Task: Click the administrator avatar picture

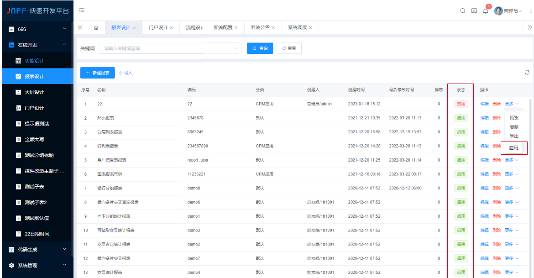Action: tap(498, 11)
